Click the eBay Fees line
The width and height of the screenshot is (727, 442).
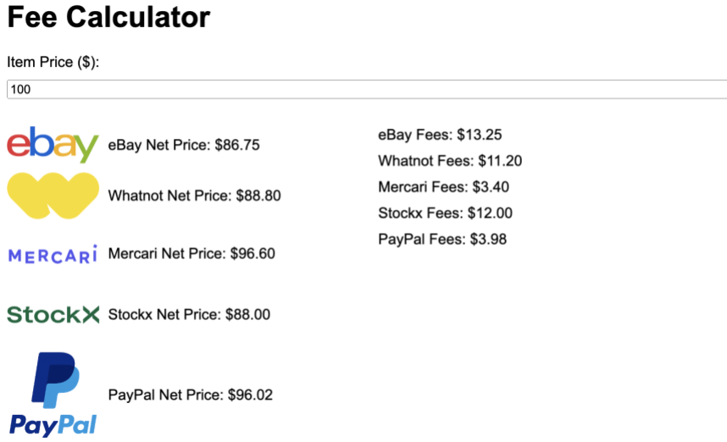[441, 134]
